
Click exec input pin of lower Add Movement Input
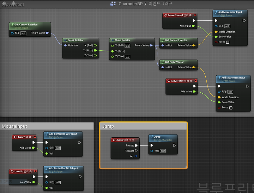tap(219, 86)
